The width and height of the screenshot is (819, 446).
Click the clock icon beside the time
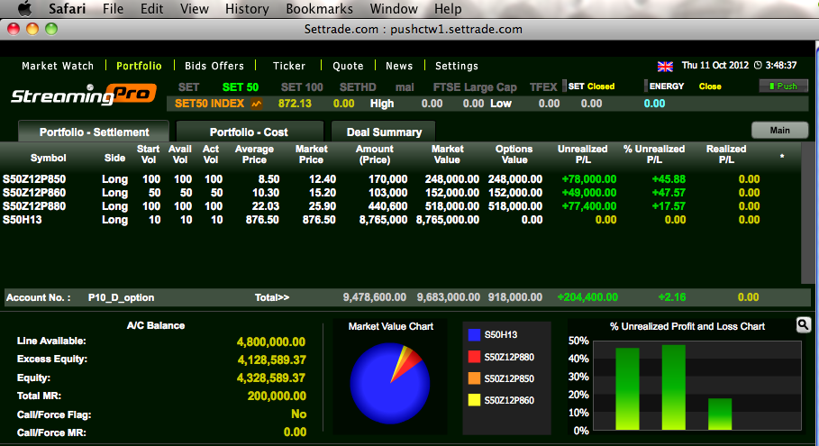[x=758, y=65]
